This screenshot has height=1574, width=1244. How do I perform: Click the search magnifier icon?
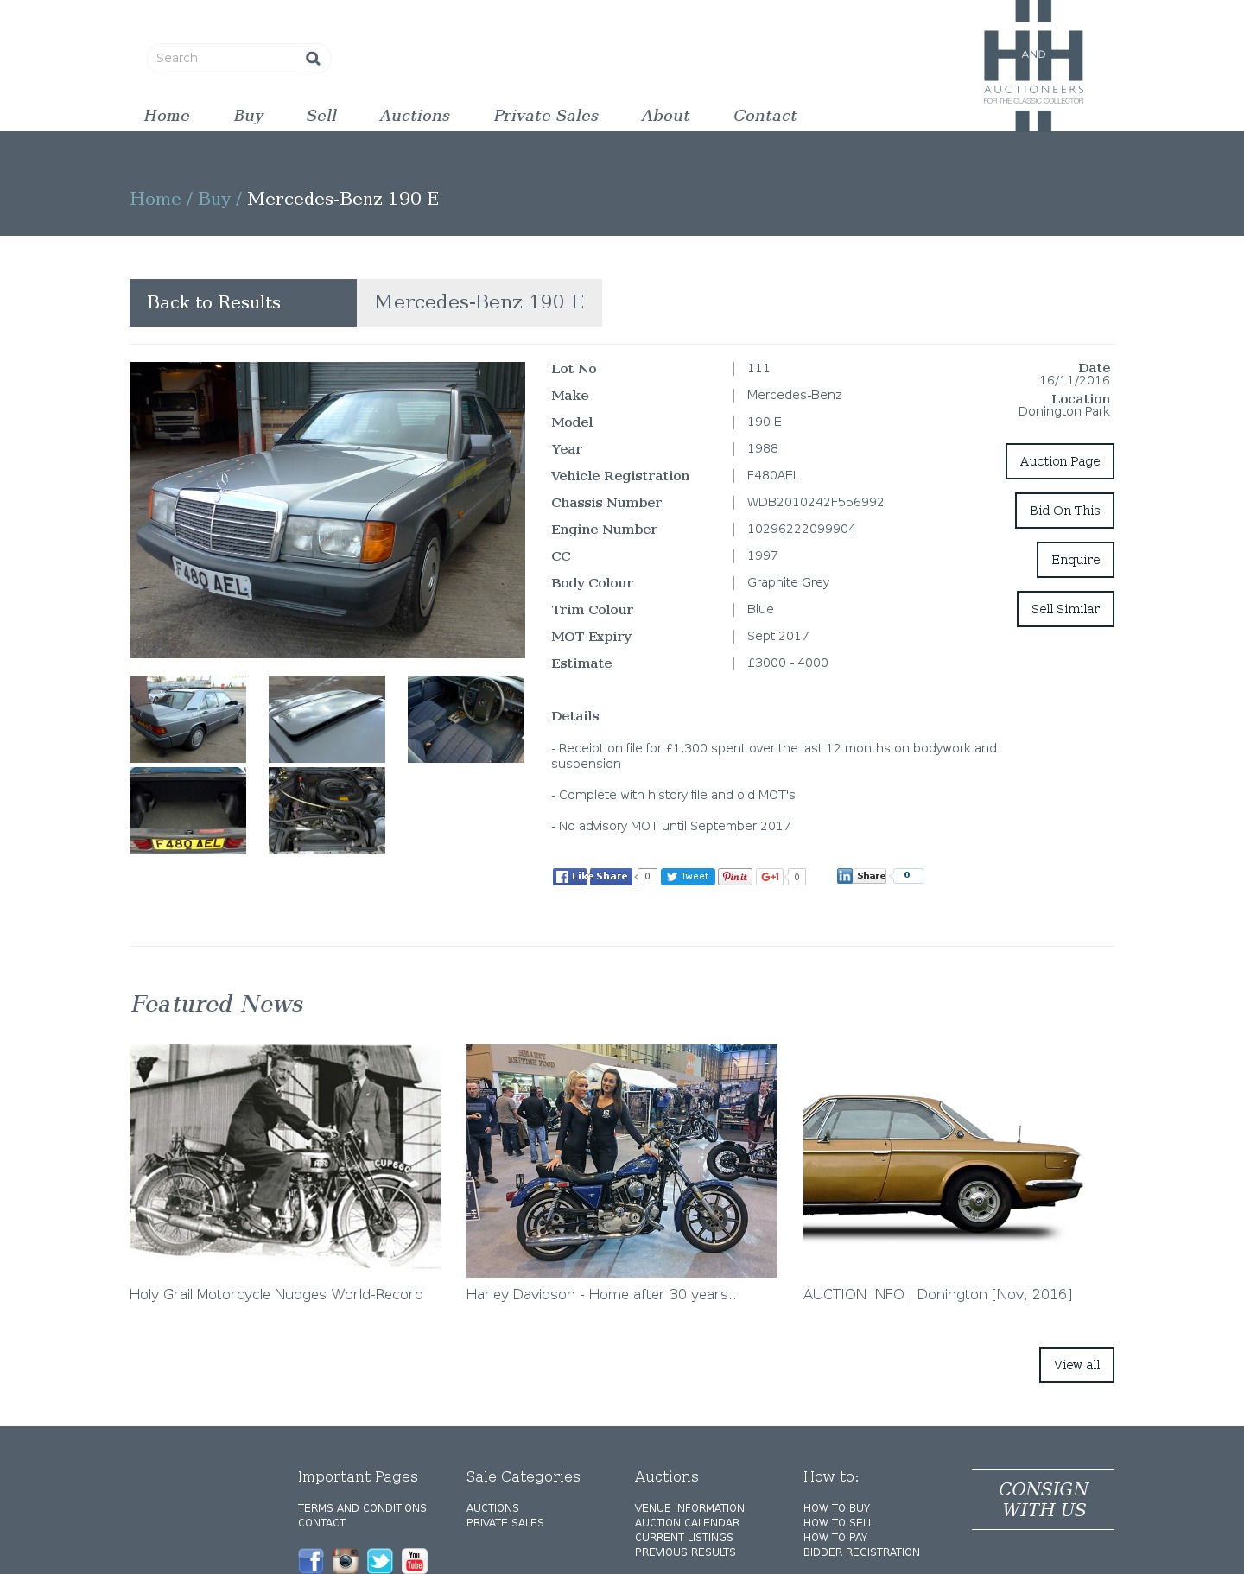313,58
